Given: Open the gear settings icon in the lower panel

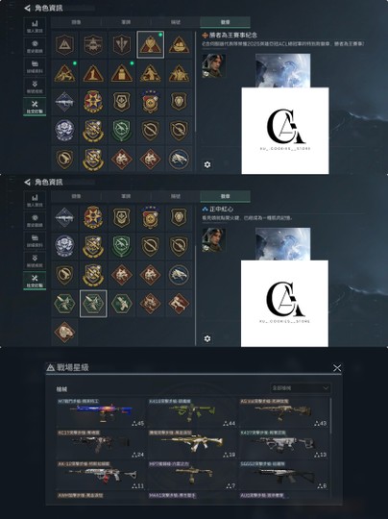Looking at the screenshot, I should coord(207,338).
